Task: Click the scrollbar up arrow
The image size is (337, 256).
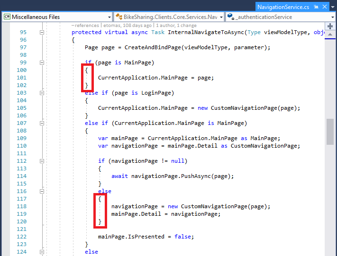Action: (x=330, y=35)
